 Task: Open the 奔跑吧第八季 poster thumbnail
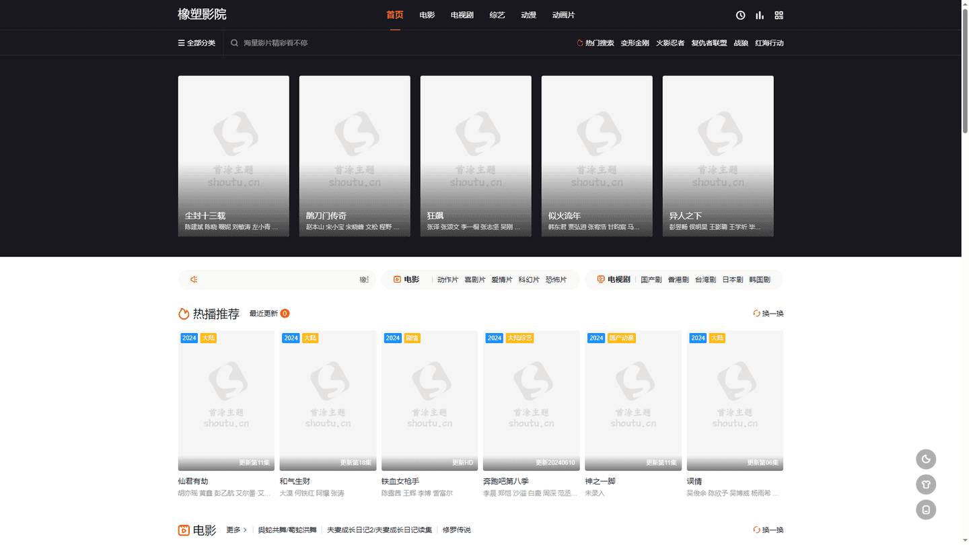pyautogui.click(x=532, y=400)
